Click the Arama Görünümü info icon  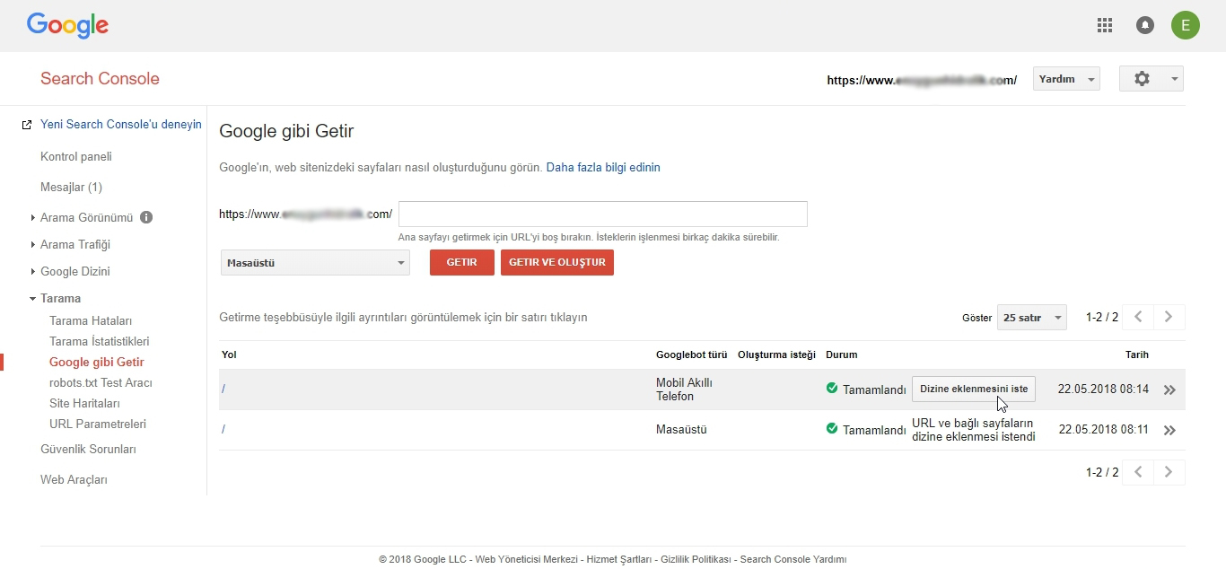pyautogui.click(x=146, y=217)
